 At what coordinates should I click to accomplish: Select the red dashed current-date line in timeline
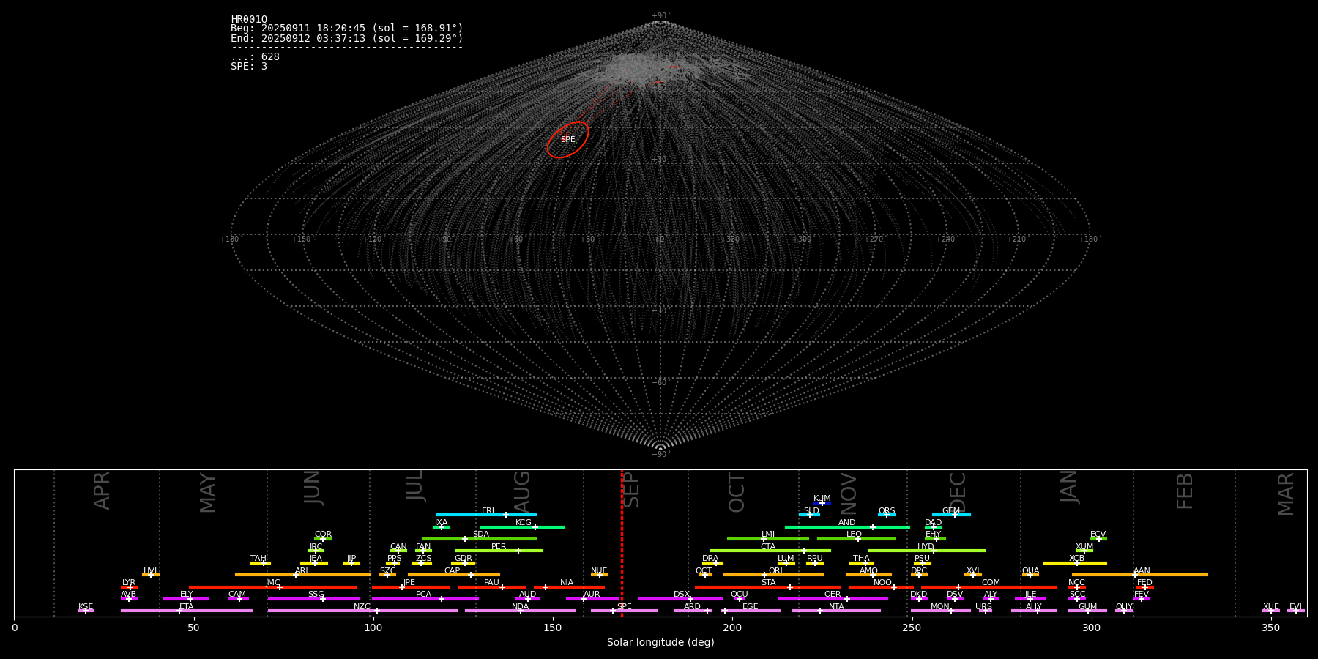click(622, 543)
